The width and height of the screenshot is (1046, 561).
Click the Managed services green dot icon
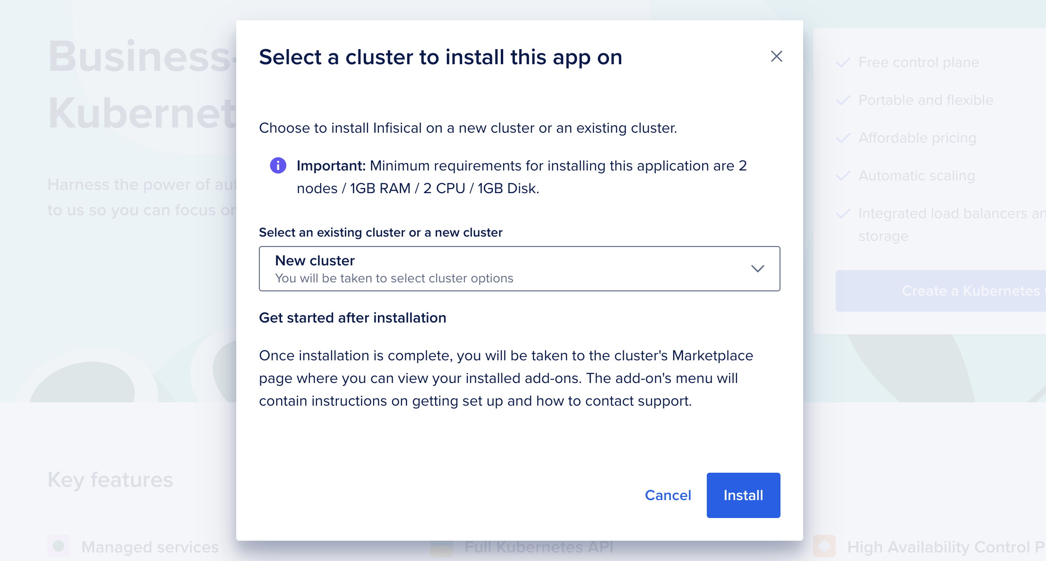click(59, 546)
